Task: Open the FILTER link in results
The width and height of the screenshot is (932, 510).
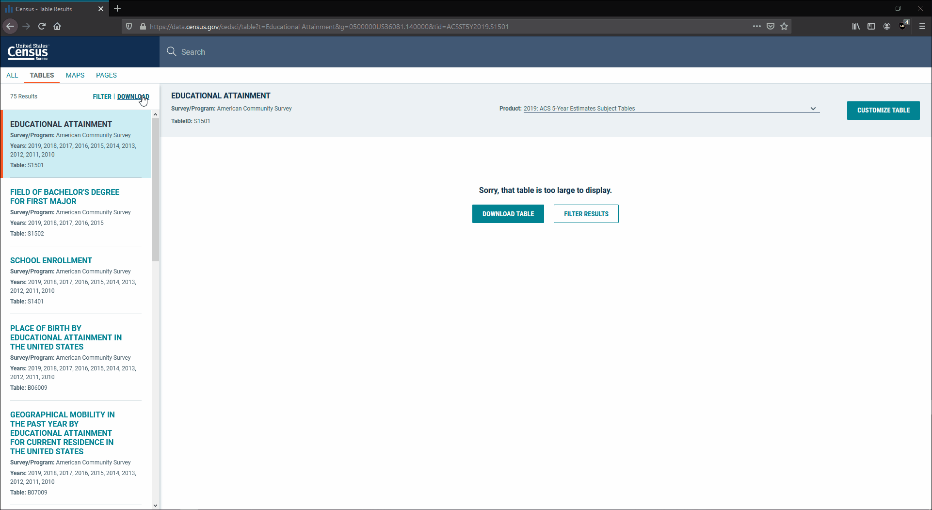Action: tap(102, 96)
